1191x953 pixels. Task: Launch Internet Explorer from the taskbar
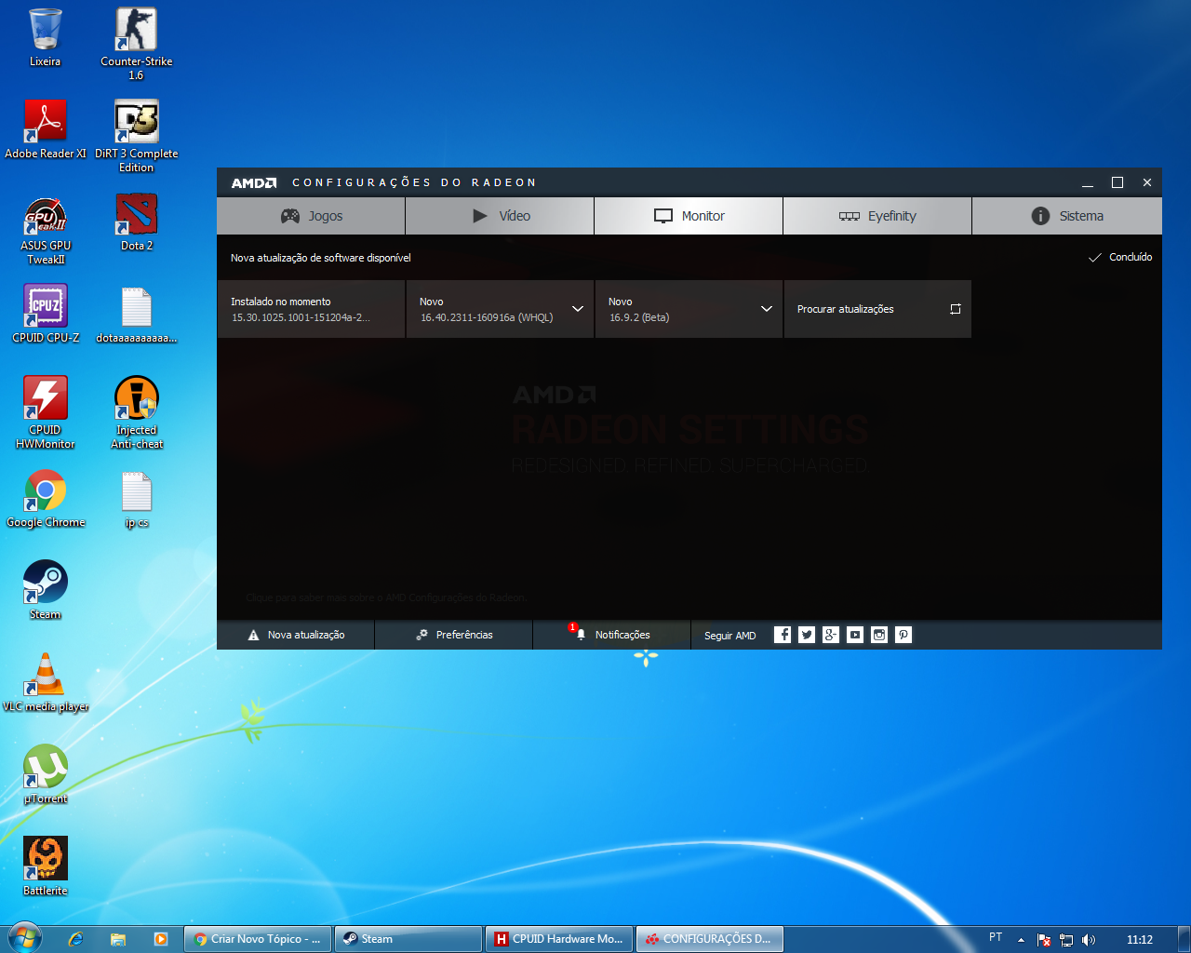[x=75, y=939]
